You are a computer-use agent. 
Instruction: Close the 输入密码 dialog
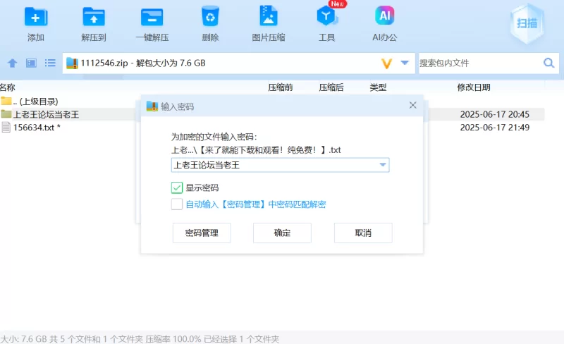pyautogui.click(x=412, y=106)
